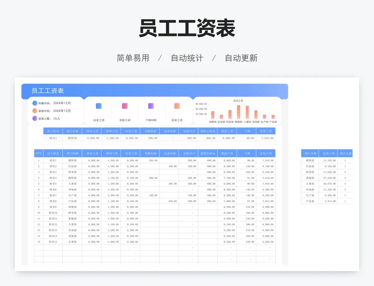This screenshot has width=374, height=286.
Task: Select the 发放月份 value 20XX年12月
Action: pos(62,111)
